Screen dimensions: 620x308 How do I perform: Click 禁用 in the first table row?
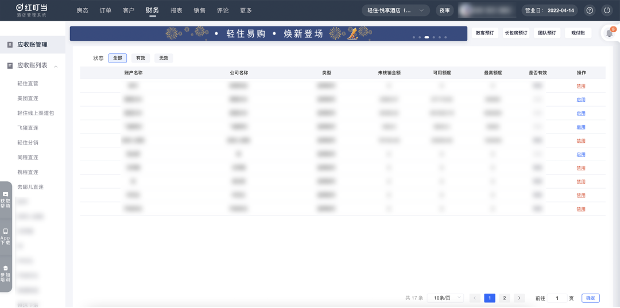(x=581, y=86)
